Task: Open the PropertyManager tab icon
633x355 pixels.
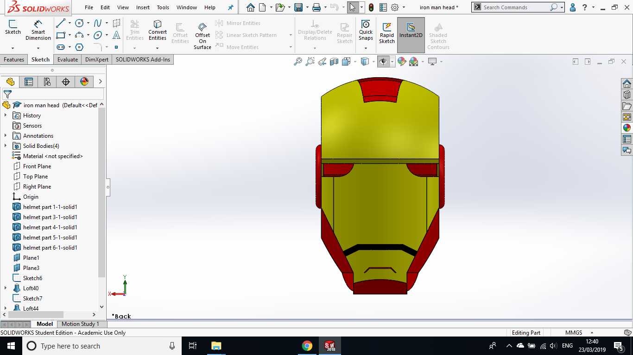Action: tap(29, 82)
